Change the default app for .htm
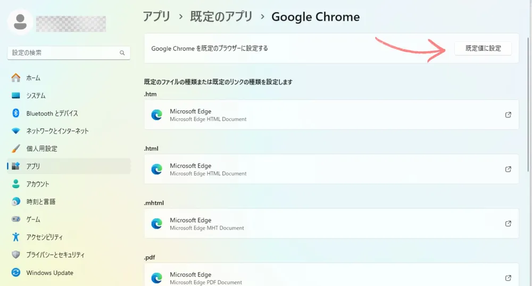The height and width of the screenshot is (286, 532). [x=331, y=115]
